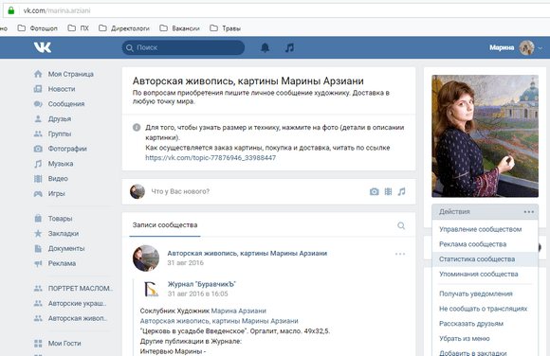Expand the Действия actions dropdown

pos(485,212)
